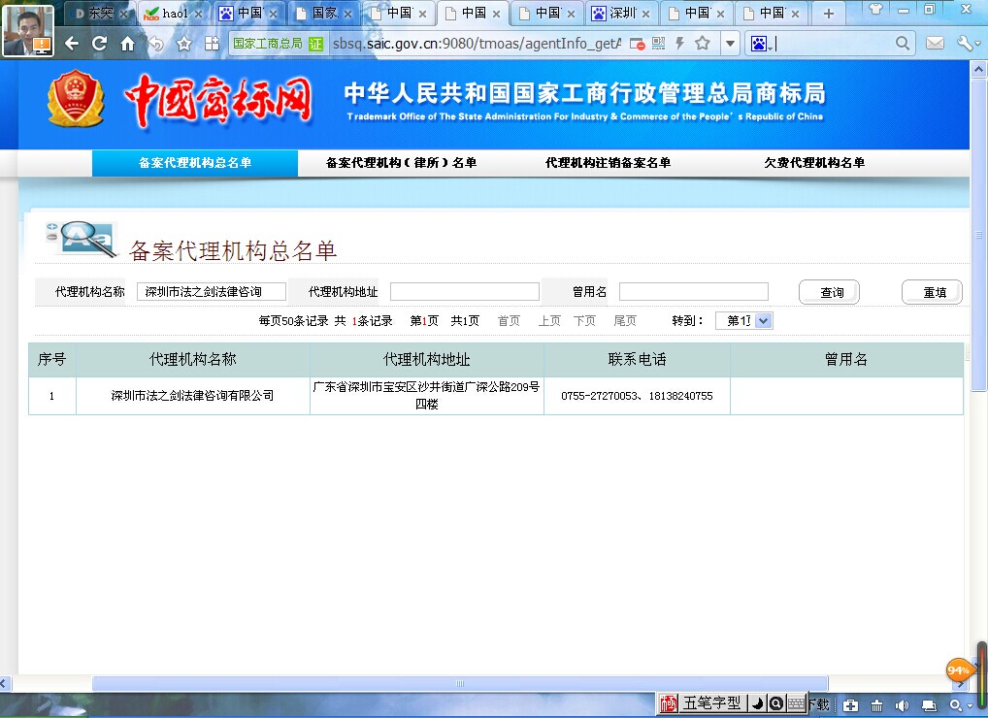
Task: Click the 代理机构名称 column header
Action: point(193,360)
